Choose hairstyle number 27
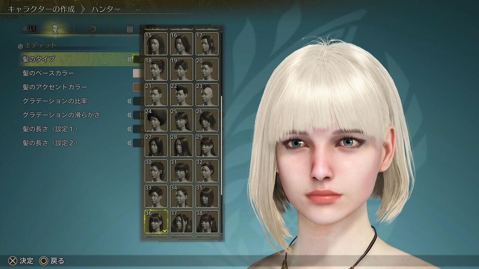Viewport: 479px width, 269px height. (x=156, y=145)
